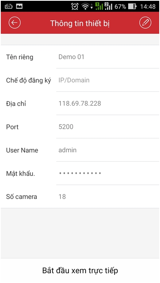160x283 pixels.
Task: Open edit mode with pencil icon
Action: [145, 23]
